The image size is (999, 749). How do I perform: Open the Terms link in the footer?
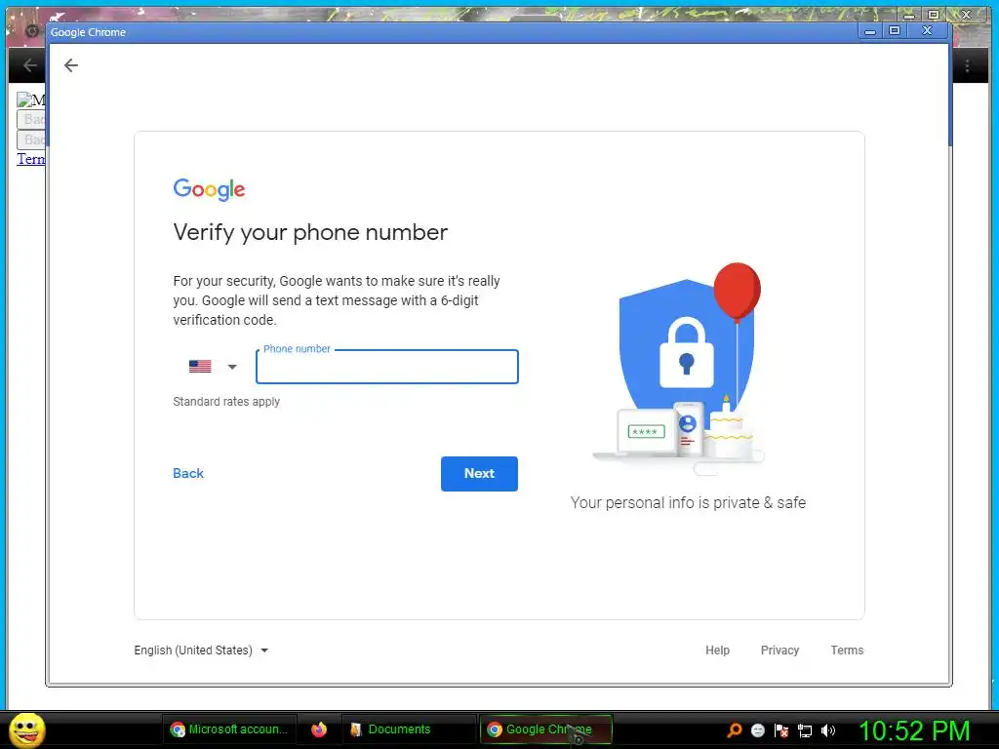tap(847, 650)
